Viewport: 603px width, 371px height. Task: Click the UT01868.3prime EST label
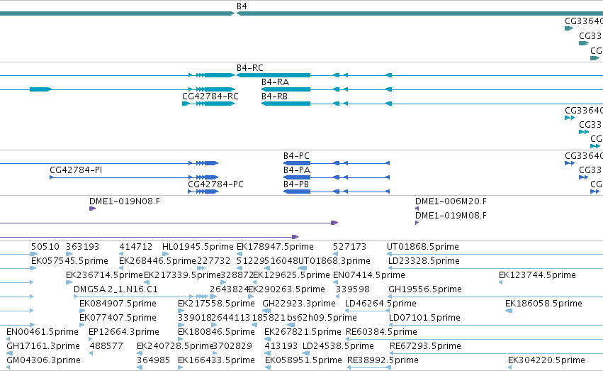pyautogui.click(x=334, y=261)
